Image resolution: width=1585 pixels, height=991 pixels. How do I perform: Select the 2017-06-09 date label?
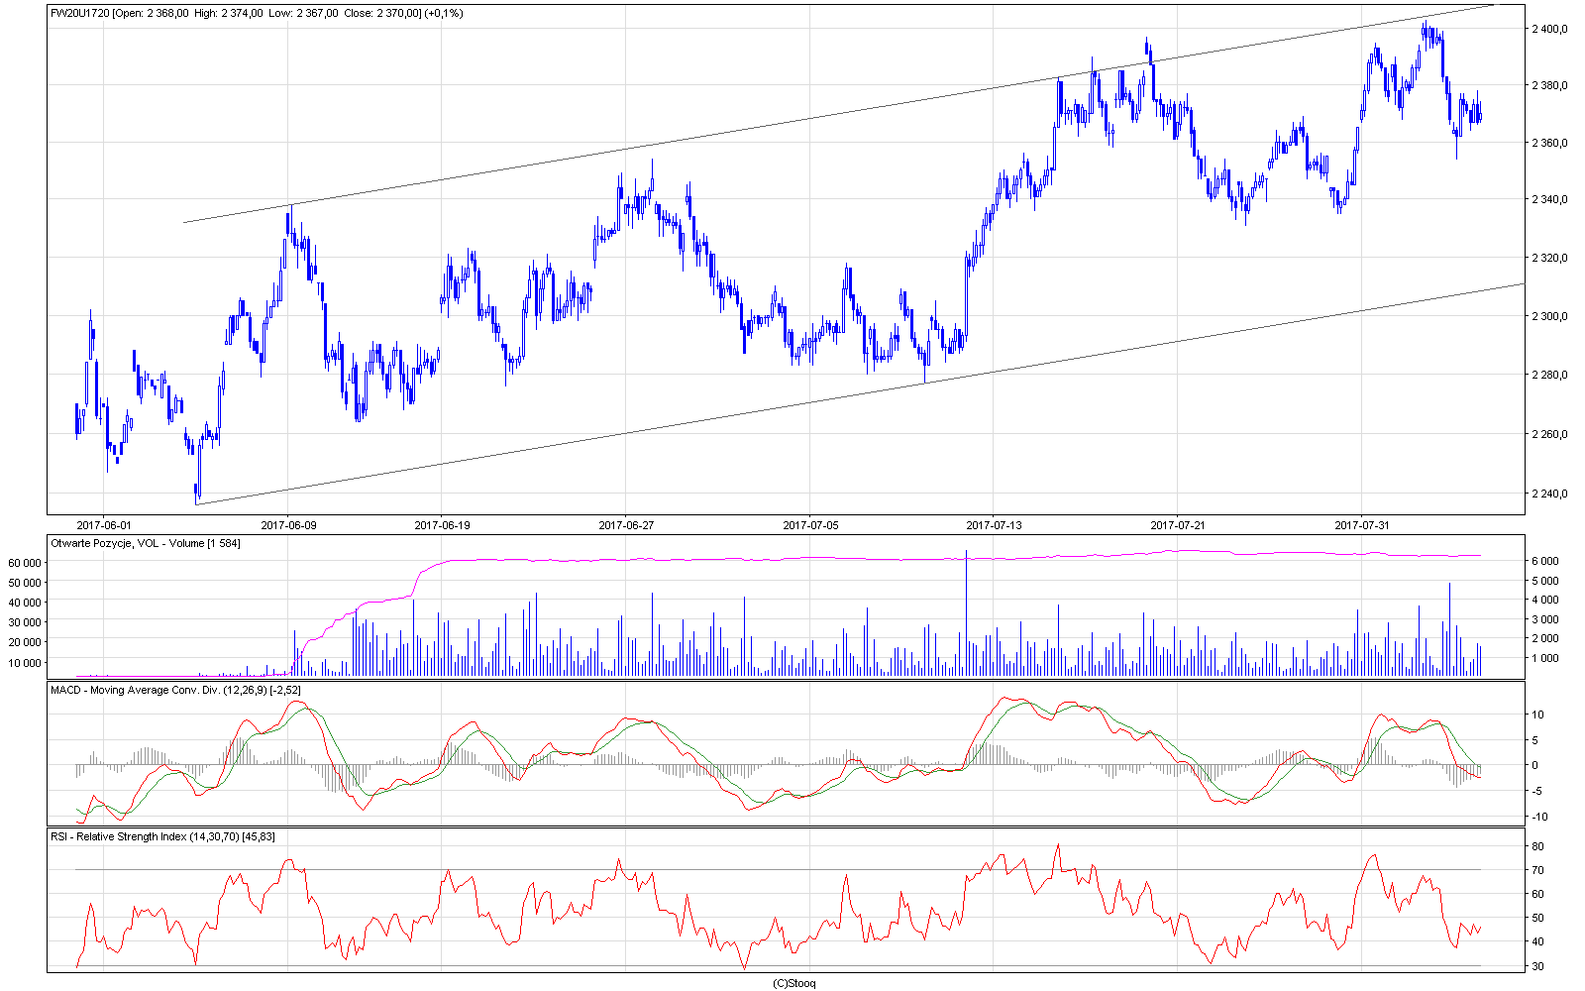(288, 525)
